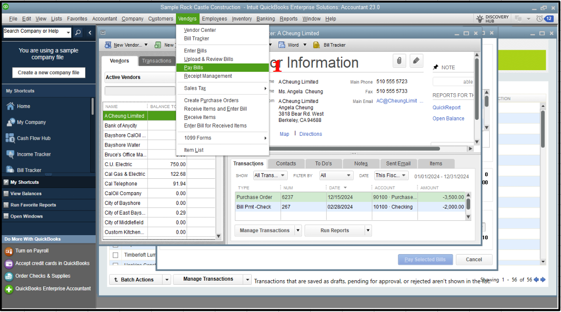561x312 pixels.
Task: Click the Word toolbar icon
Action: point(282,45)
